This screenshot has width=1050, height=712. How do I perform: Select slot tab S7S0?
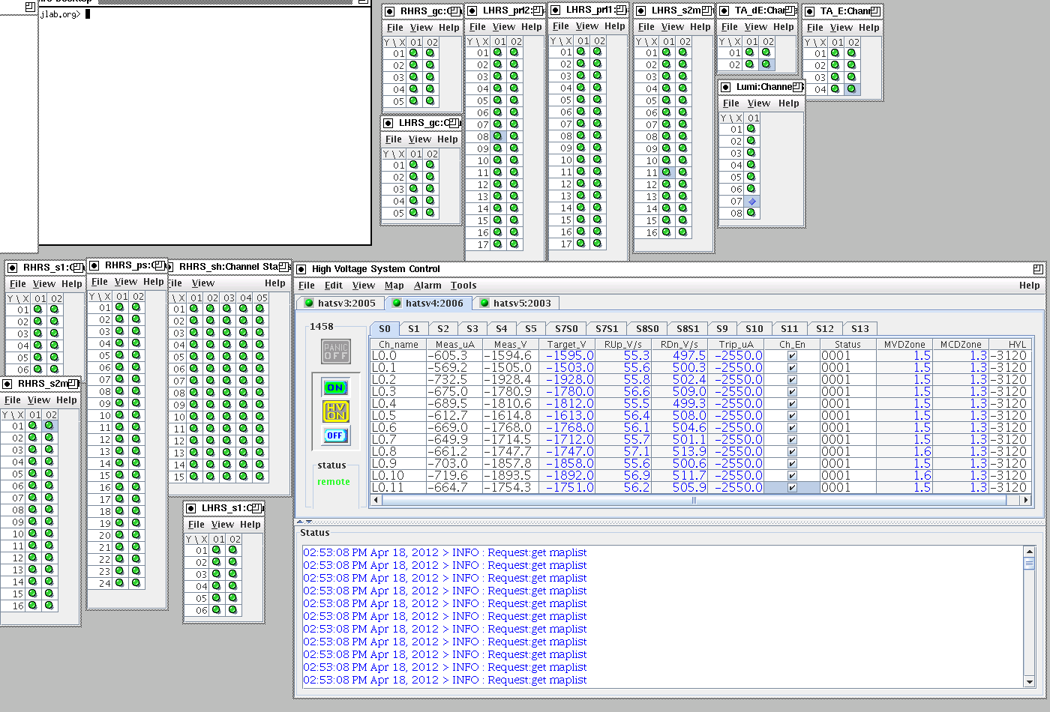click(x=567, y=329)
